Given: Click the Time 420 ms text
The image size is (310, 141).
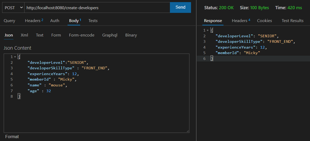Looking at the screenshot, I should point(288,8).
